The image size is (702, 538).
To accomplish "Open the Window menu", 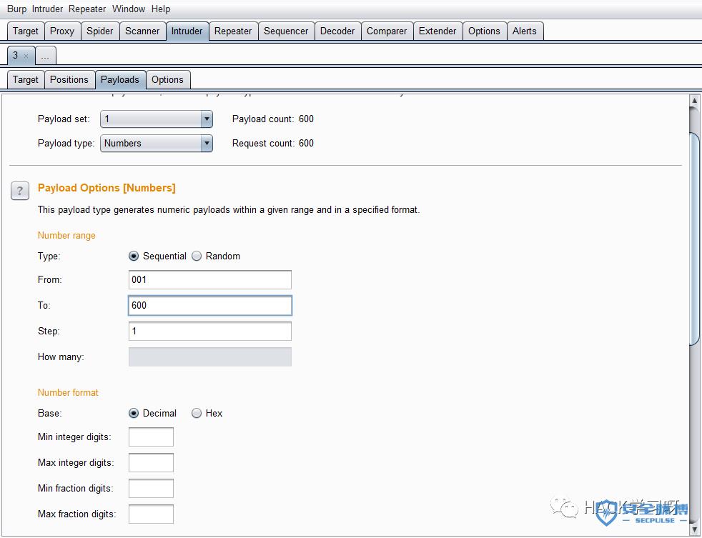I will [x=129, y=9].
